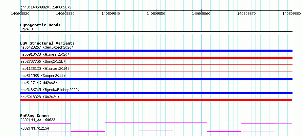Select the blue bar under nsv5486745

[x=156, y=93]
